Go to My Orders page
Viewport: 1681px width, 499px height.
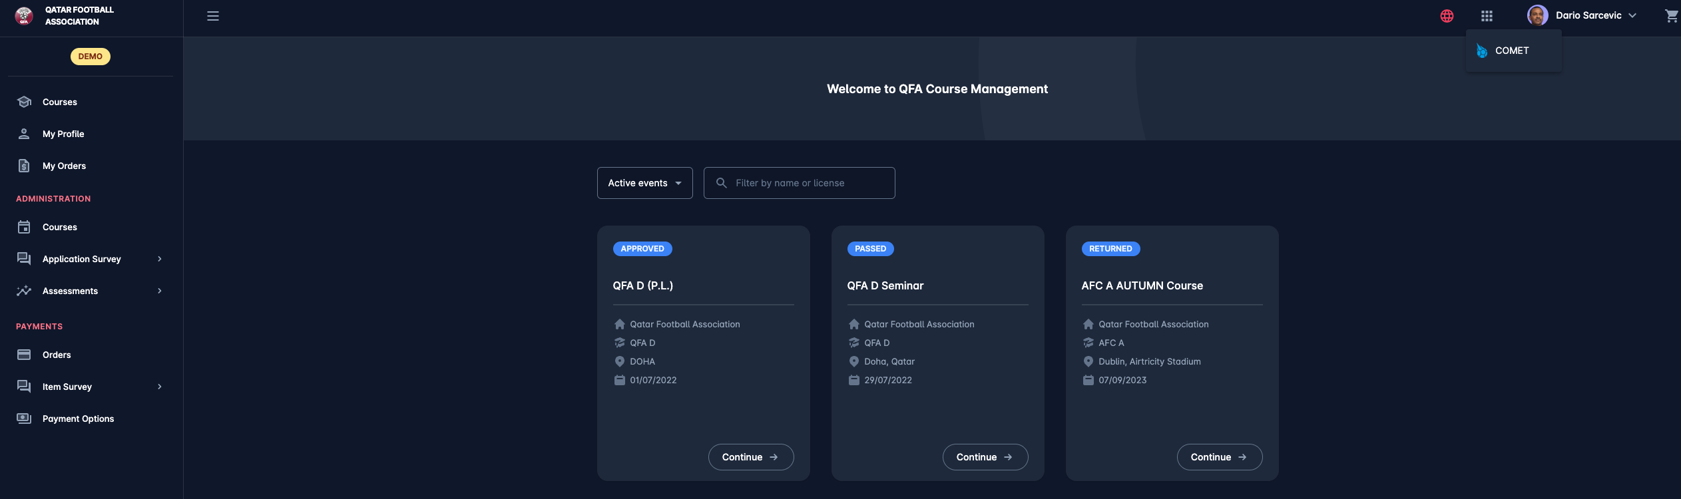point(64,166)
